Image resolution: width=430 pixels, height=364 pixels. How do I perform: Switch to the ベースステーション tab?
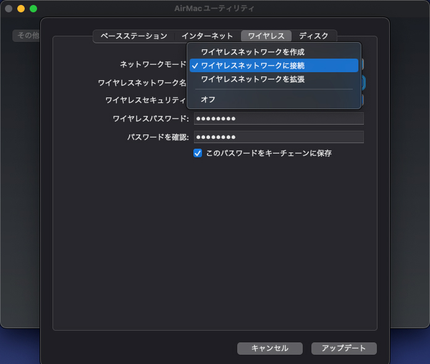[x=134, y=36]
